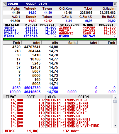The height and width of the screenshot is (134, 119).
Task: Click the right Emir column header
Action: (x=107, y=43)
